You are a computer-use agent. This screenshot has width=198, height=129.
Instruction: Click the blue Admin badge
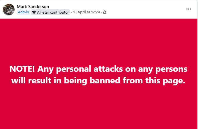pos(23,12)
